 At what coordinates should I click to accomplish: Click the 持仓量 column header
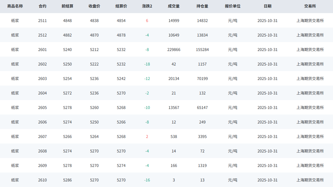pos(202,6)
